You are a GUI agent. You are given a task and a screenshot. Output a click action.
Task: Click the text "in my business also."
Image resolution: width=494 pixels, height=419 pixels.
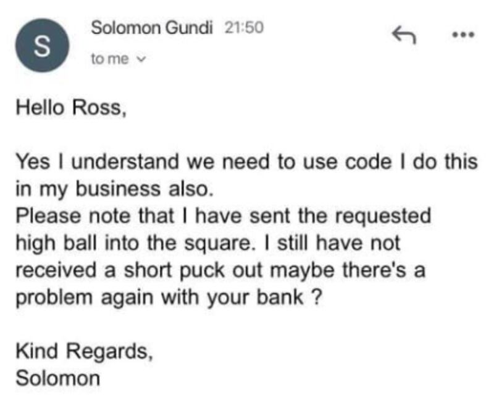114,189
